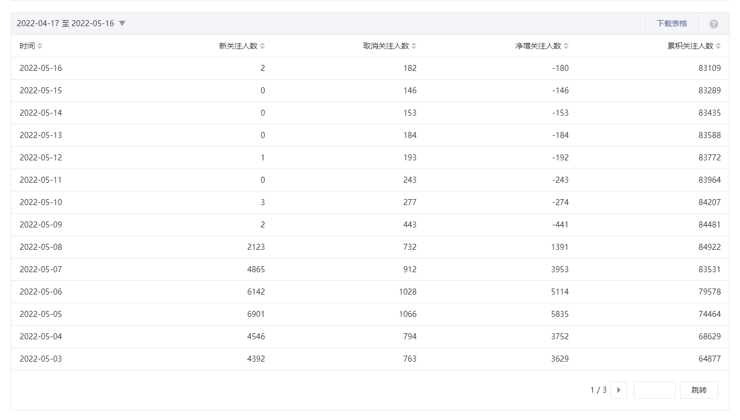Click unfollow count 1028
740x420 pixels.
[x=408, y=292]
